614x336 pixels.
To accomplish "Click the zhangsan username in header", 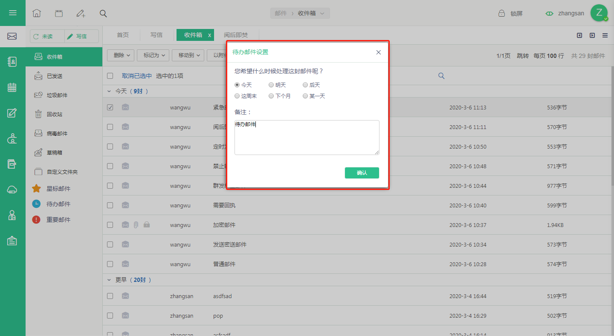I will coord(571,13).
